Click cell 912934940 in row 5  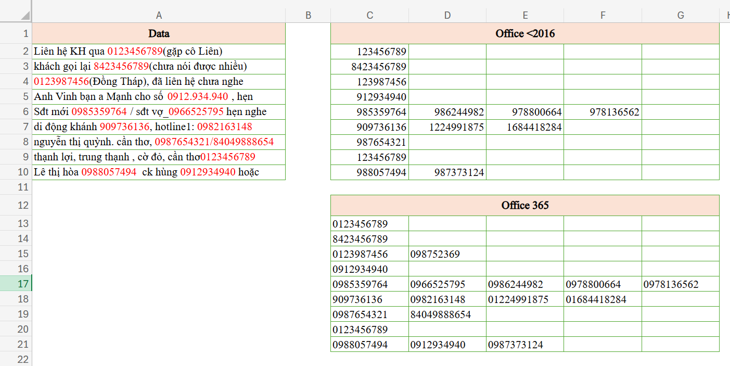370,97
